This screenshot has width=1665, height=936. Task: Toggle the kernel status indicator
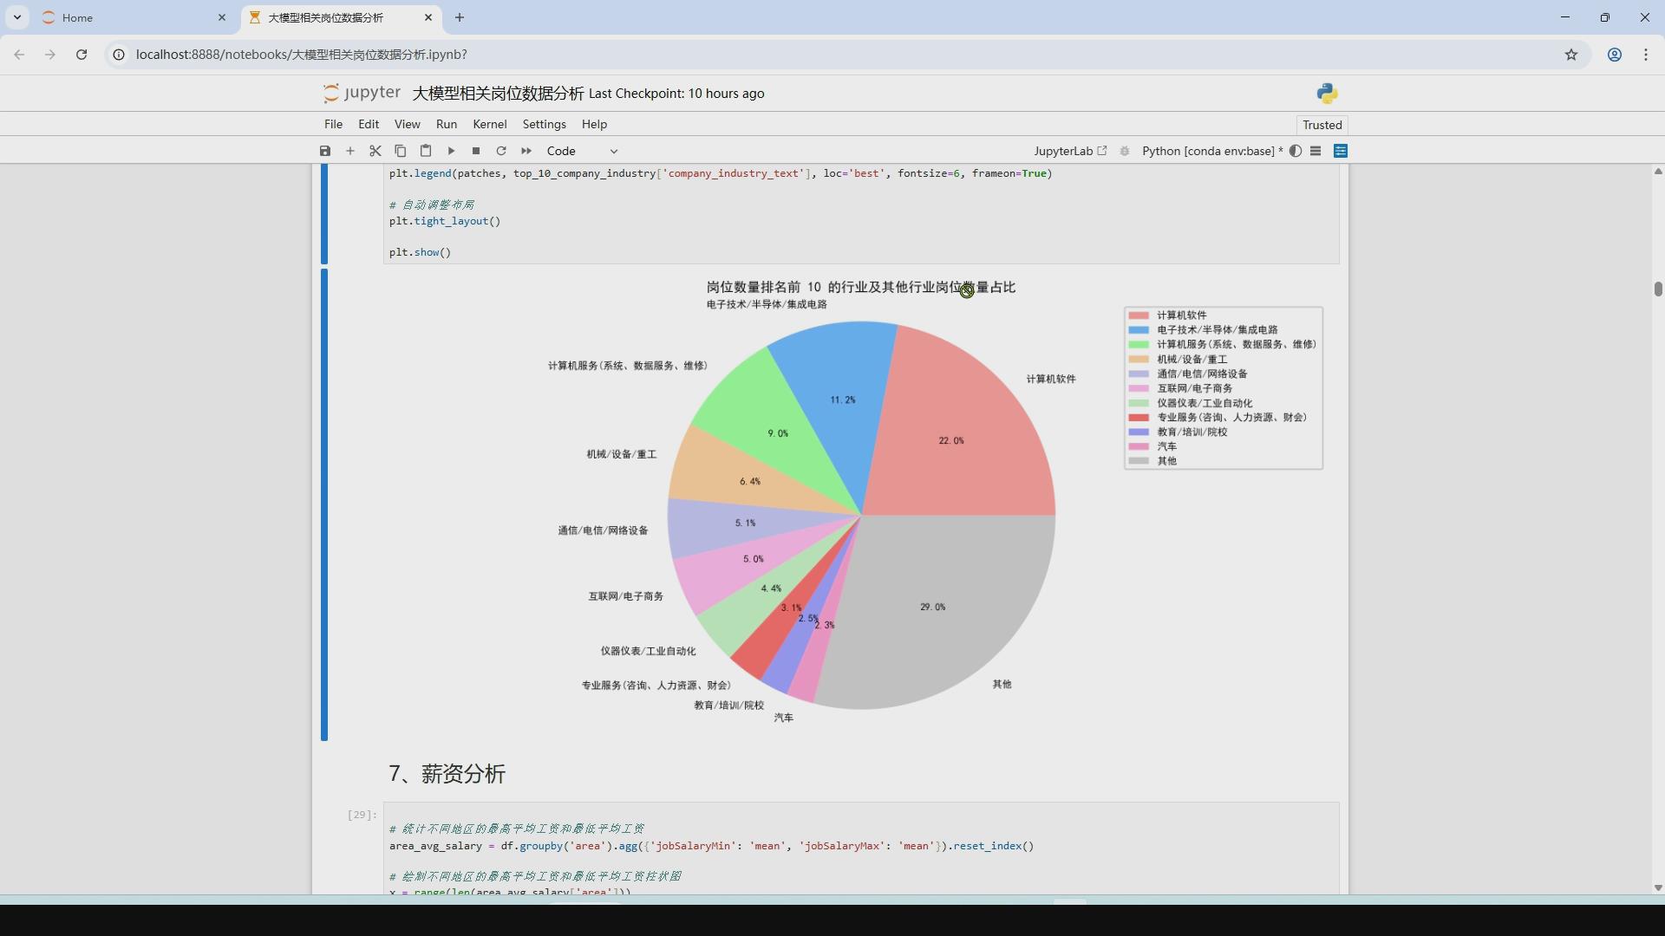tap(1296, 151)
